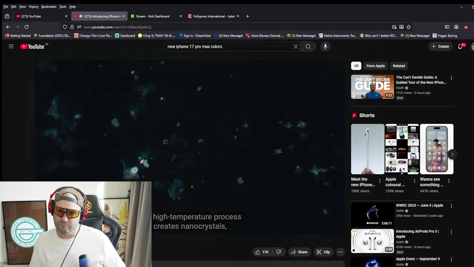Close the Stream - Kick Dashboard tab
Screen dimensions: 474x267
coord(181,16)
